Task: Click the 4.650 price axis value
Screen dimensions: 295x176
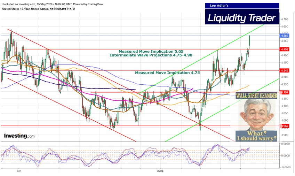Action: 285,26
